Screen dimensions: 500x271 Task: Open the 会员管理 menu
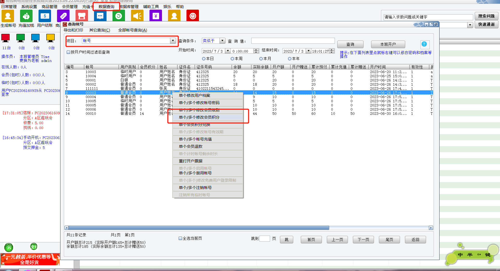point(70,7)
